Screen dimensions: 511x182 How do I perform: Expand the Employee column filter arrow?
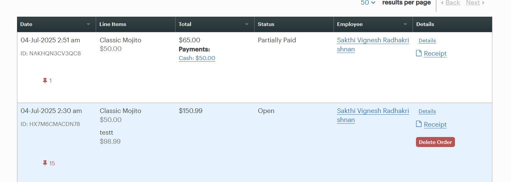(x=405, y=24)
